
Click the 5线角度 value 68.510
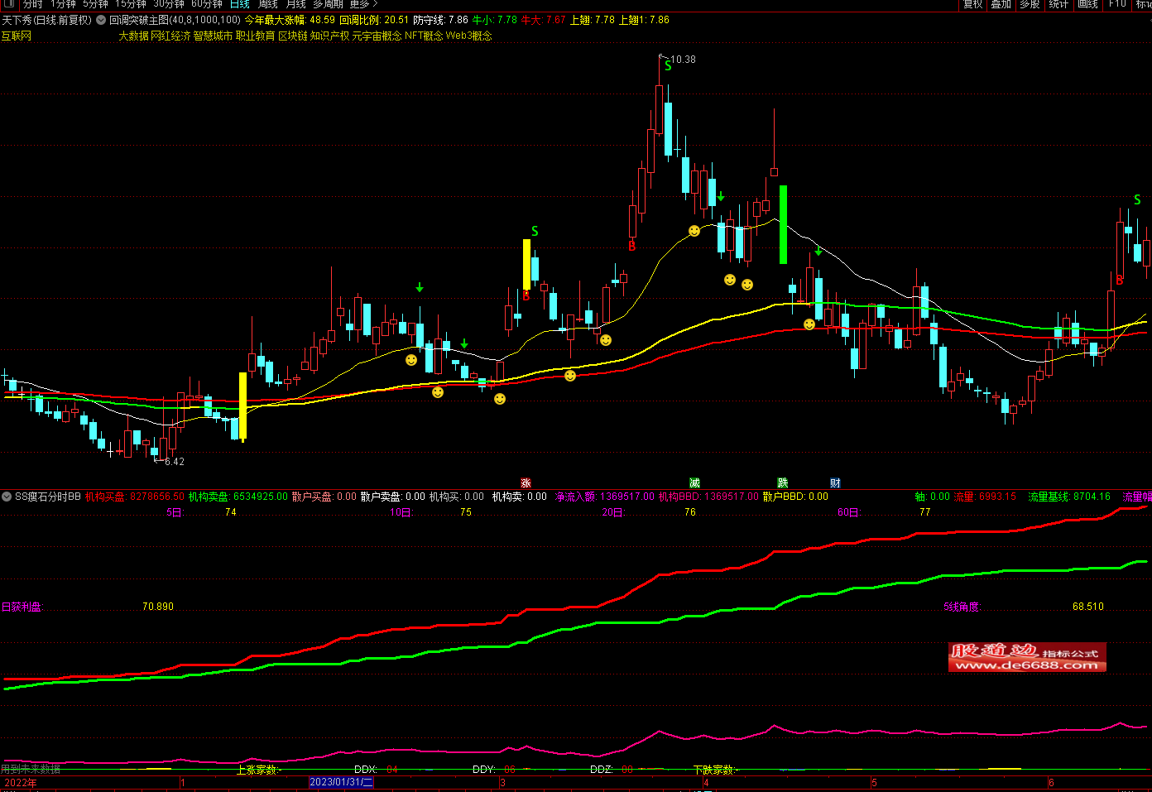tap(1088, 607)
